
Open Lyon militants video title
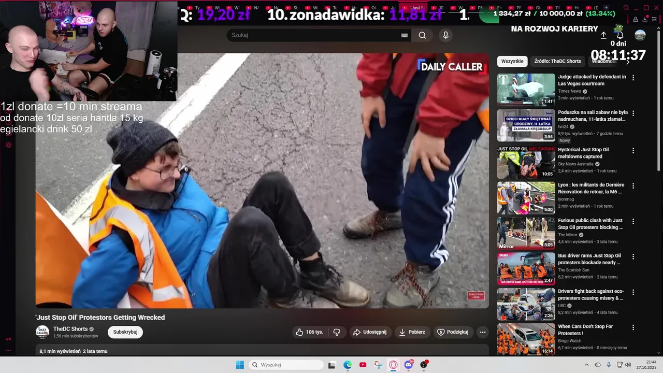point(591,188)
